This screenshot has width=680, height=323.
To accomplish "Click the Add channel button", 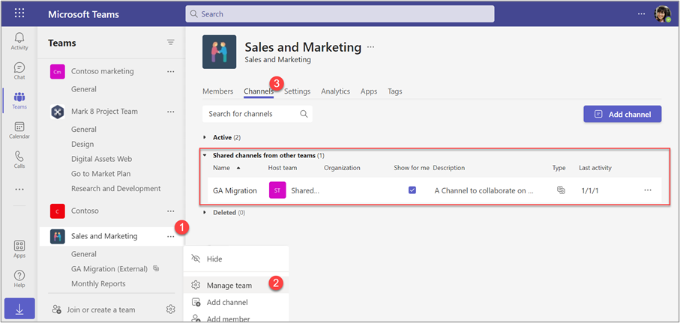I will [x=622, y=114].
